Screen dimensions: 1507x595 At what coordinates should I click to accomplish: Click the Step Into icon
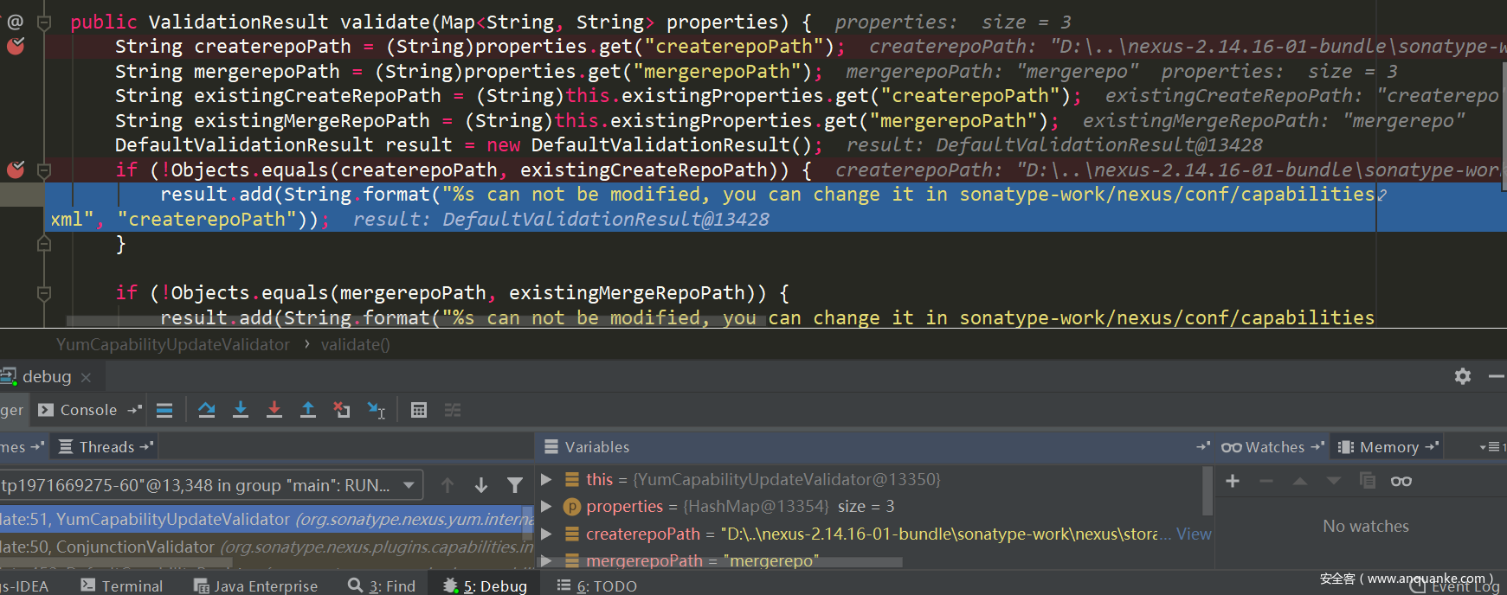click(241, 410)
